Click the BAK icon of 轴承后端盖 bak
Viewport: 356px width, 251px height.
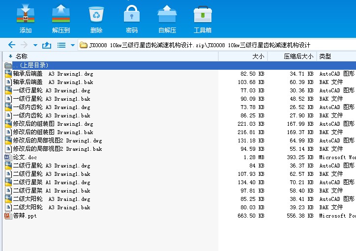[8, 82]
